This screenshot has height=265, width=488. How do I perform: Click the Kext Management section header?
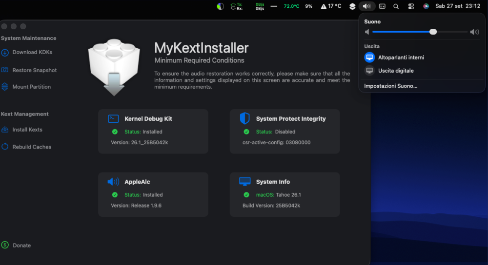24,114
